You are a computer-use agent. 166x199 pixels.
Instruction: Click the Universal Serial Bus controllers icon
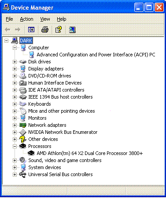pyautogui.click(x=23, y=174)
